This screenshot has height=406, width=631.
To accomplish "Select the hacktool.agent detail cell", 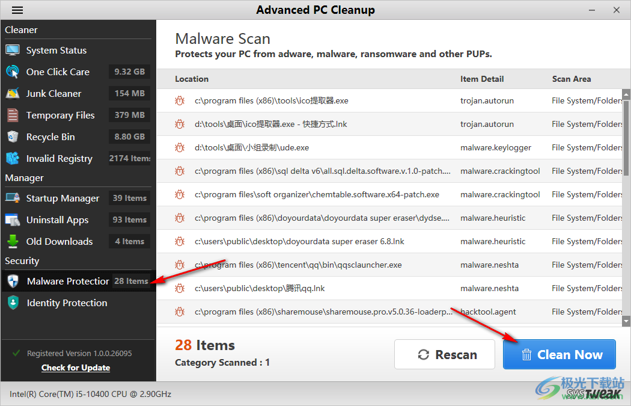I will click(x=488, y=312).
